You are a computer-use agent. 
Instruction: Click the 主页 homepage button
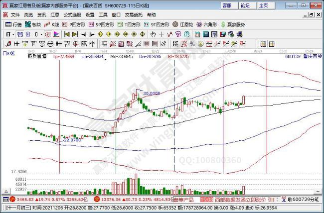pyautogui.click(x=266, y=5)
